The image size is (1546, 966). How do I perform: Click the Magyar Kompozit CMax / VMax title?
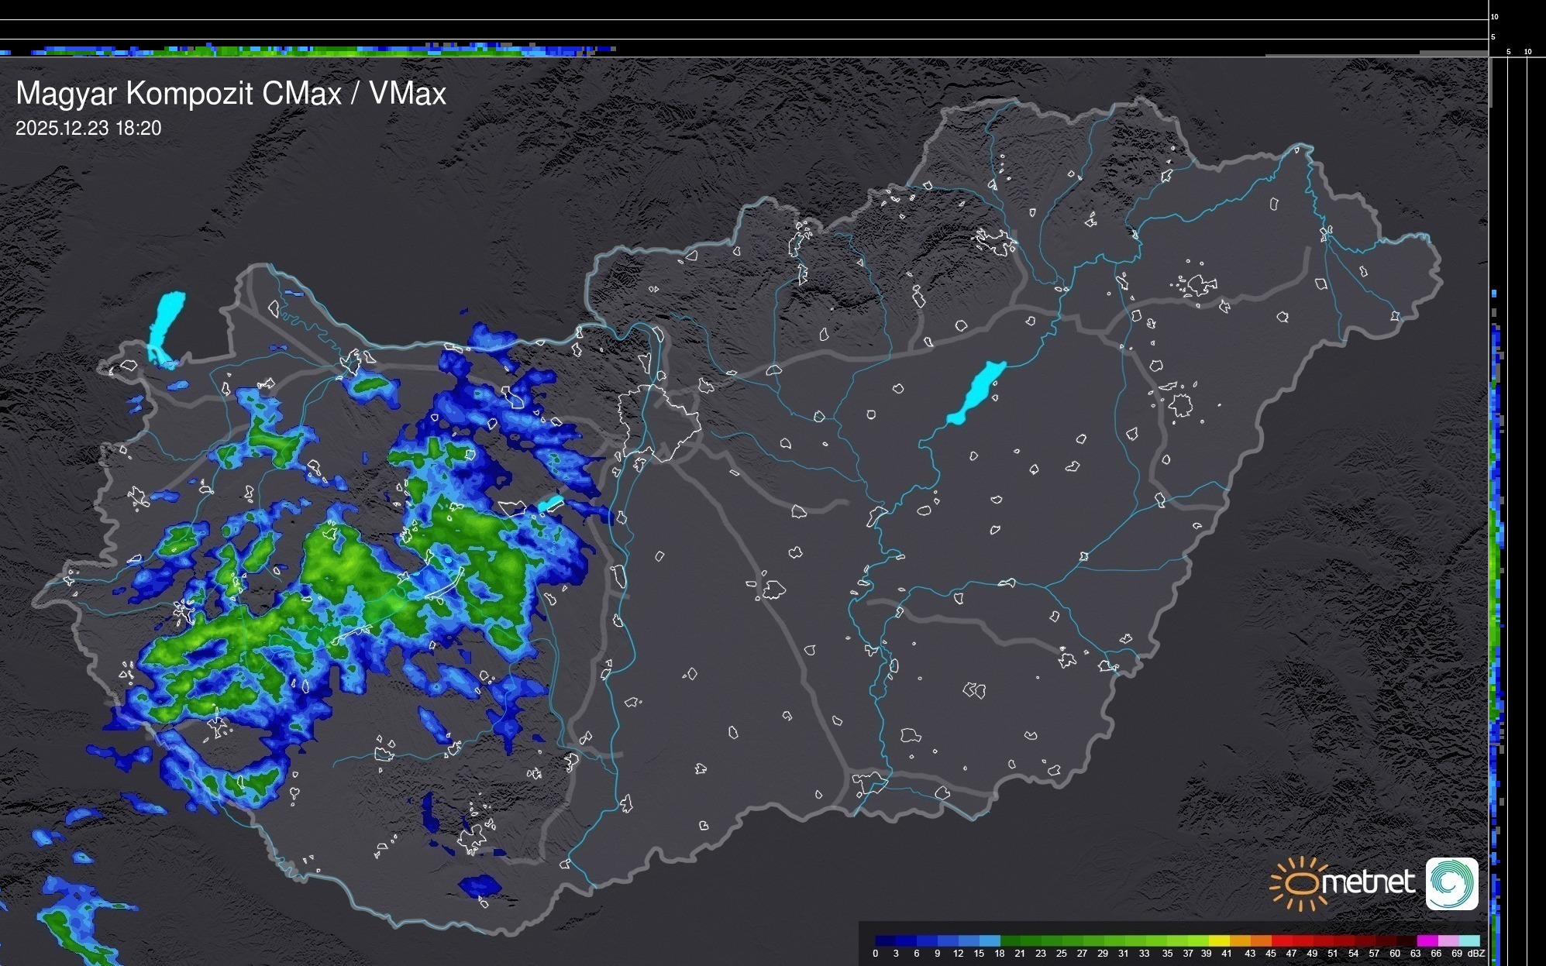(231, 94)
